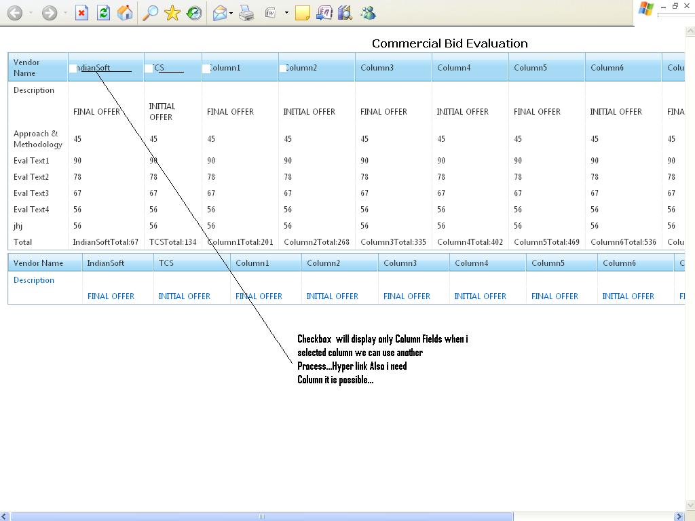Click the Eval Text4 row label
695x521 pixels.
(31, 210)
